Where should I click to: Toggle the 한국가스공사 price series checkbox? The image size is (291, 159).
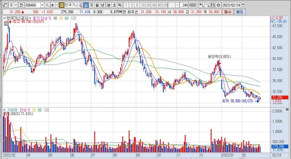(5, 18)
